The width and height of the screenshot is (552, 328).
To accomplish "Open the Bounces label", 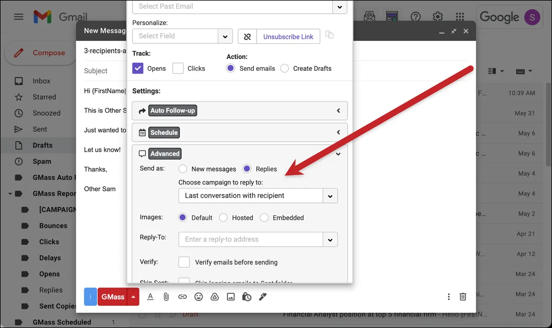I will click(53, 226).
